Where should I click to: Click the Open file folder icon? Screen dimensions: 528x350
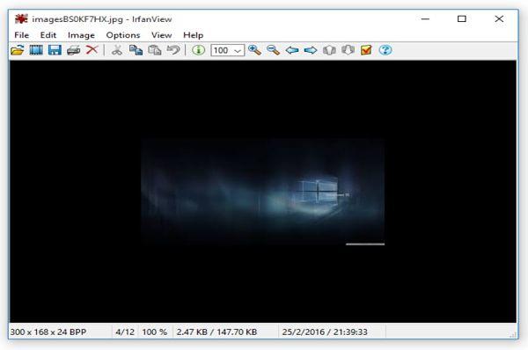point(18,50)
